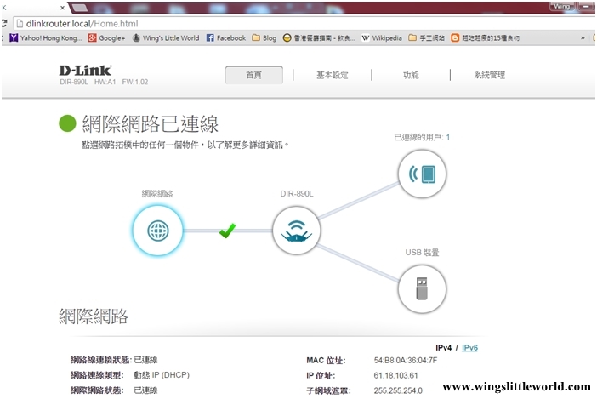
Task: Expand the 功能 features menu
Action: tap(411, 75)
